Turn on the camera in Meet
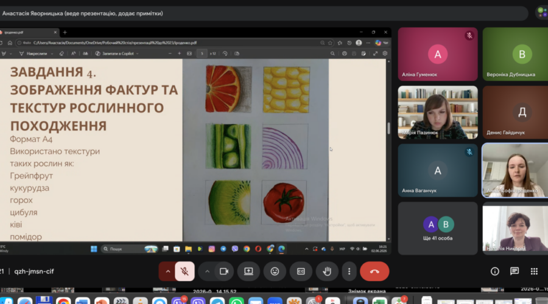 click(224, 271)
